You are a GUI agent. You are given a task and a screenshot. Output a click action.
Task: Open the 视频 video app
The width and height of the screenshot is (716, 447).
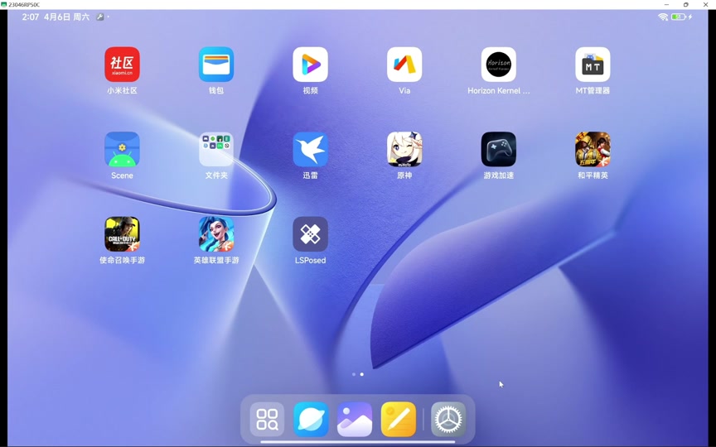pos(310,65)
